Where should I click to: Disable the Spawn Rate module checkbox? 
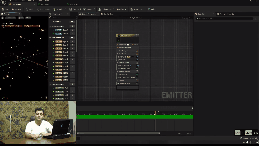[x=137, y=60]
